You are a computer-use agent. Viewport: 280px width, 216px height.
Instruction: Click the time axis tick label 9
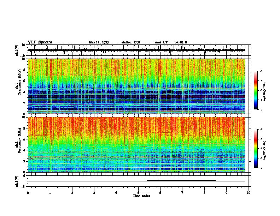point(226,193)
